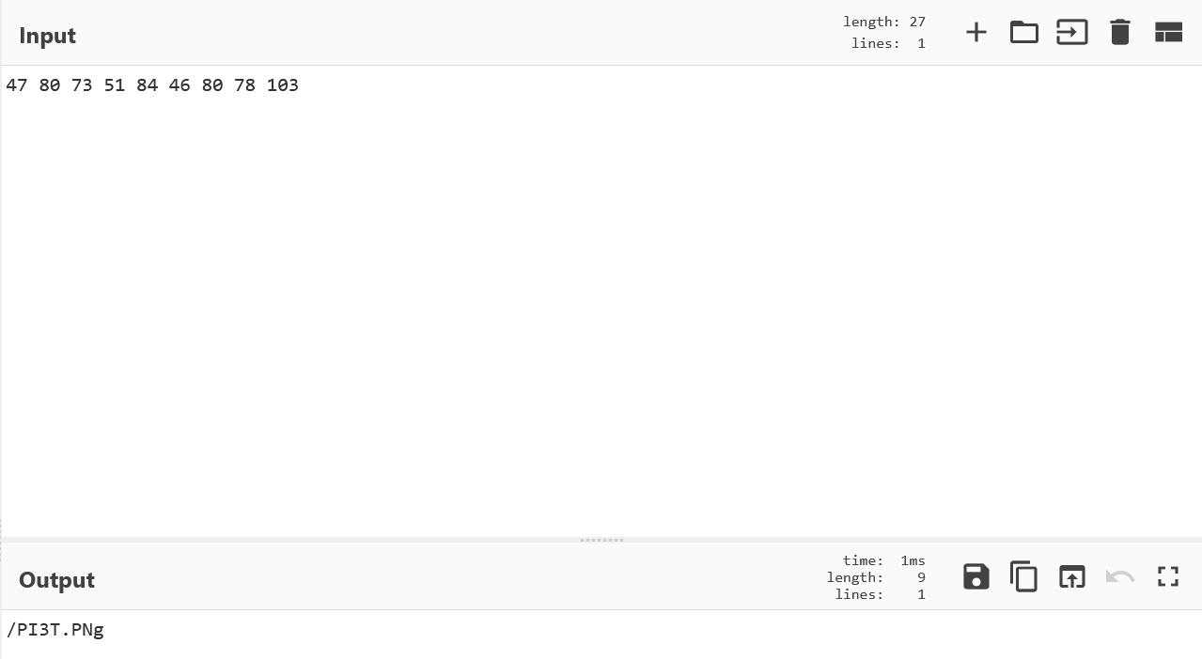Click the Input pane title
Image resolution: width=1202 pixels, height=659 pixels.
47,36
